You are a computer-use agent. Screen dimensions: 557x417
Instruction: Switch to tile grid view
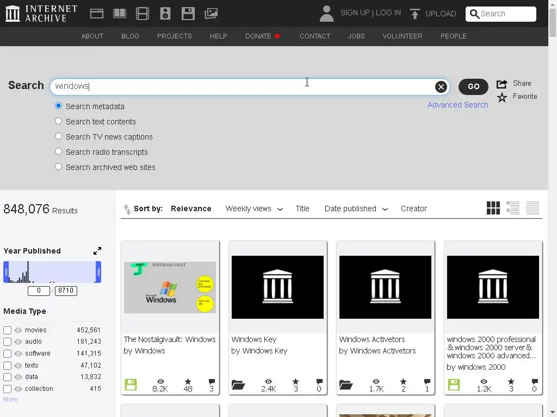click(x=493, y=208)
